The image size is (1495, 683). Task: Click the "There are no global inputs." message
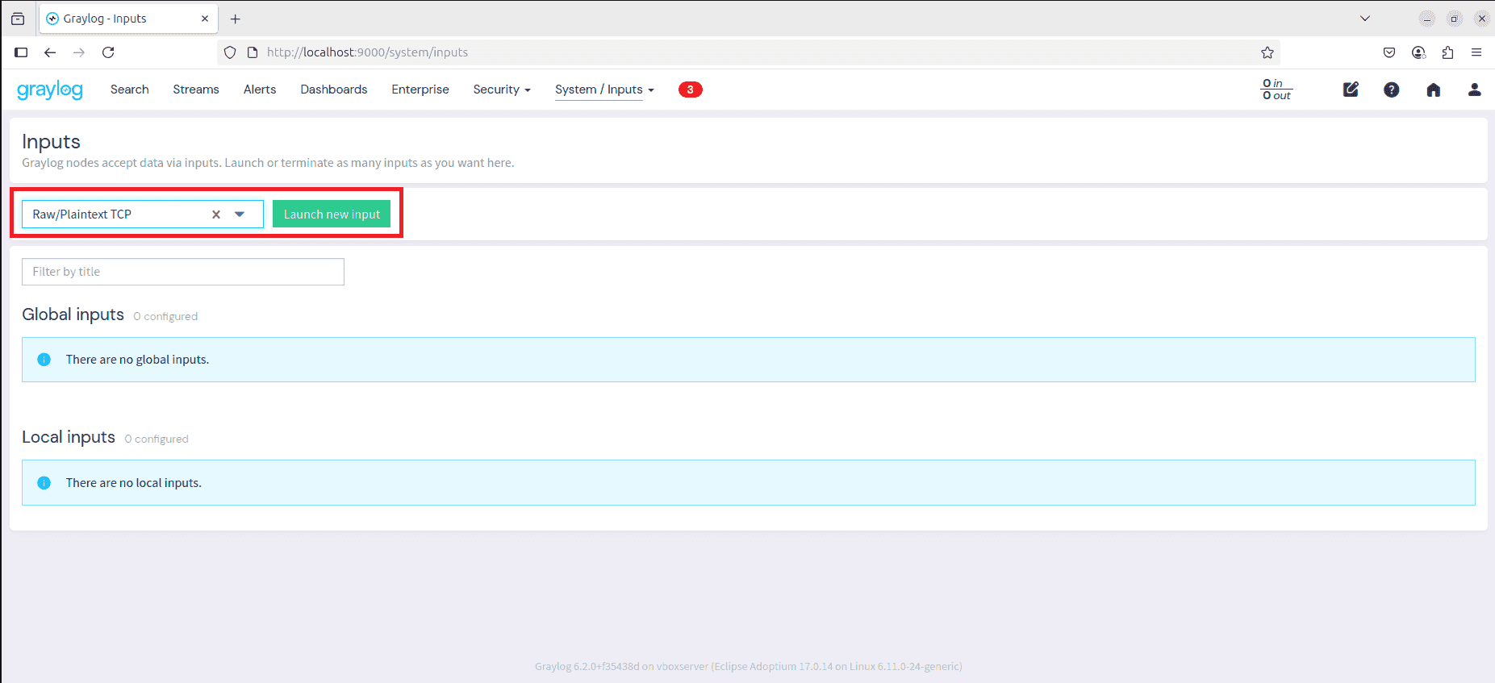(x=137, y=360)
